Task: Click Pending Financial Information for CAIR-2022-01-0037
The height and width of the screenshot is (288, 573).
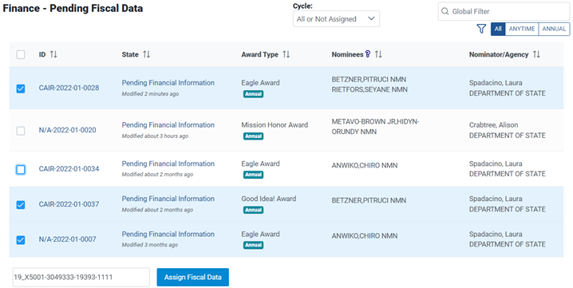Action: [168, 199]
